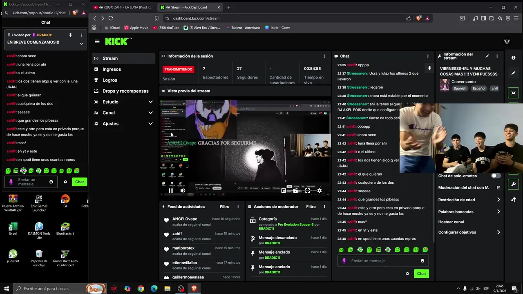Open Papelera de reciclaje desktop icon
The height and width of the screenshot is (294, 523).
coord(39,258)
